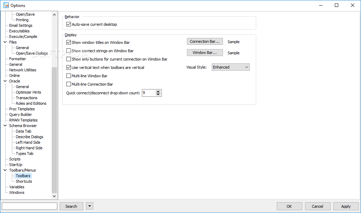The image size is (361, 213).
Task: Decrease quick connect drop-down count
Action: pos(158,94)
